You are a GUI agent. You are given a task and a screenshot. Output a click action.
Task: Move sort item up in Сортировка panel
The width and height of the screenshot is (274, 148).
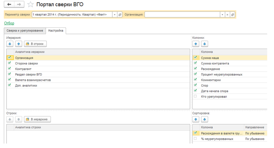pyautogui.click(x=196, y=119)
